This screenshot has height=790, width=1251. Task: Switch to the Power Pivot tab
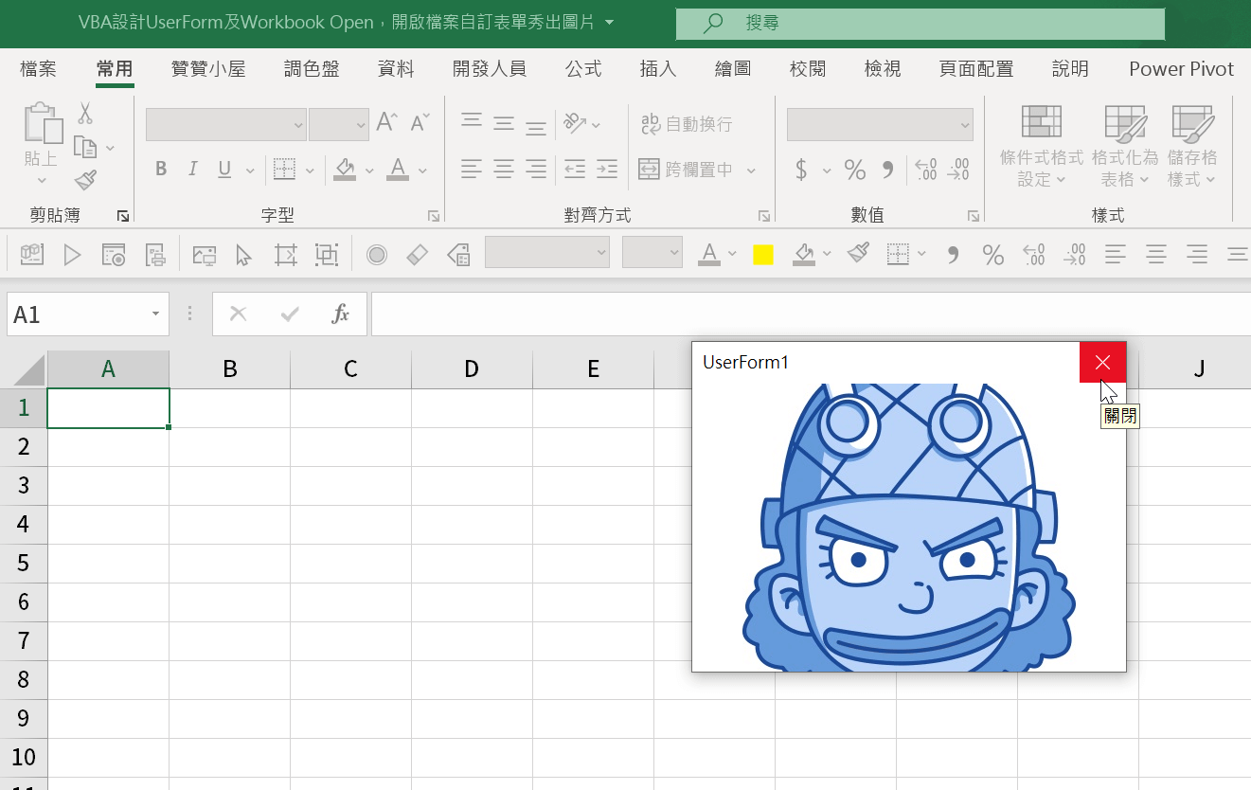[1181, 69]
